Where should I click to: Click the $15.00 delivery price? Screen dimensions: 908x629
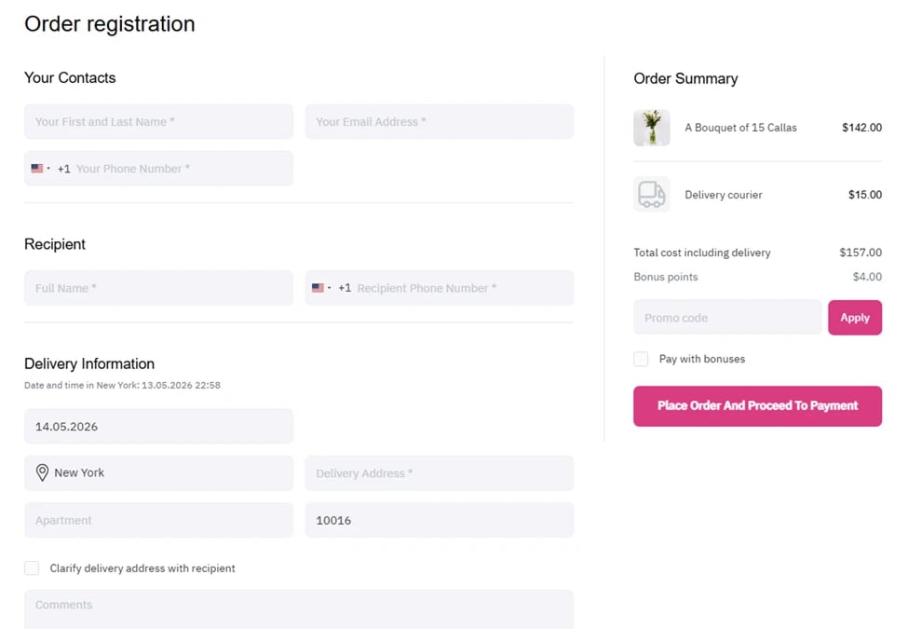865,195
